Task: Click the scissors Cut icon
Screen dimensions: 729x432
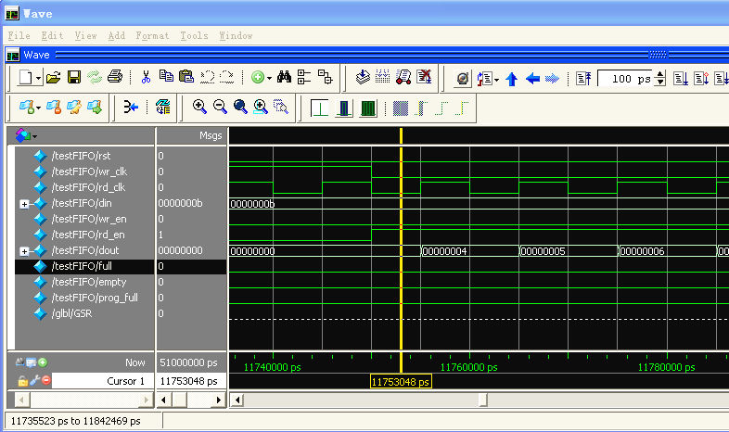Action: click(146, 78)
